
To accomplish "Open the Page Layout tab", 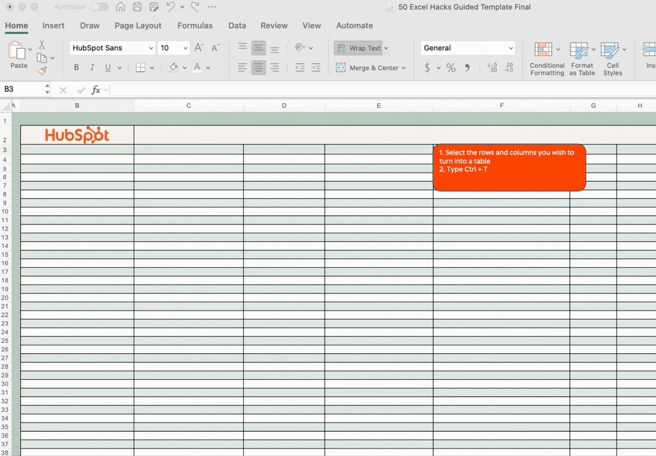I will click(138, 25).
